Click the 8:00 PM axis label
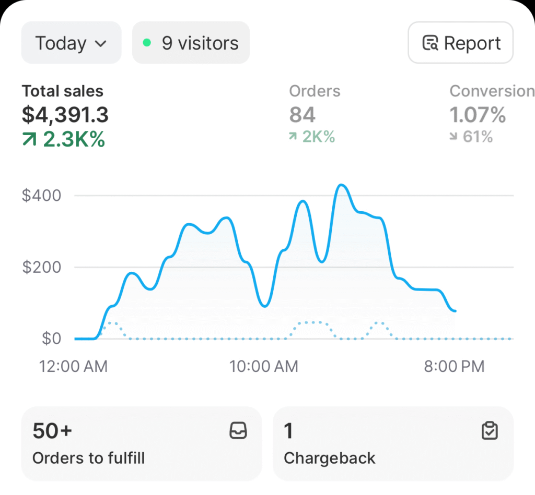Image resolution: width=535 pixels, height=495 pixels. pos(454,366)
